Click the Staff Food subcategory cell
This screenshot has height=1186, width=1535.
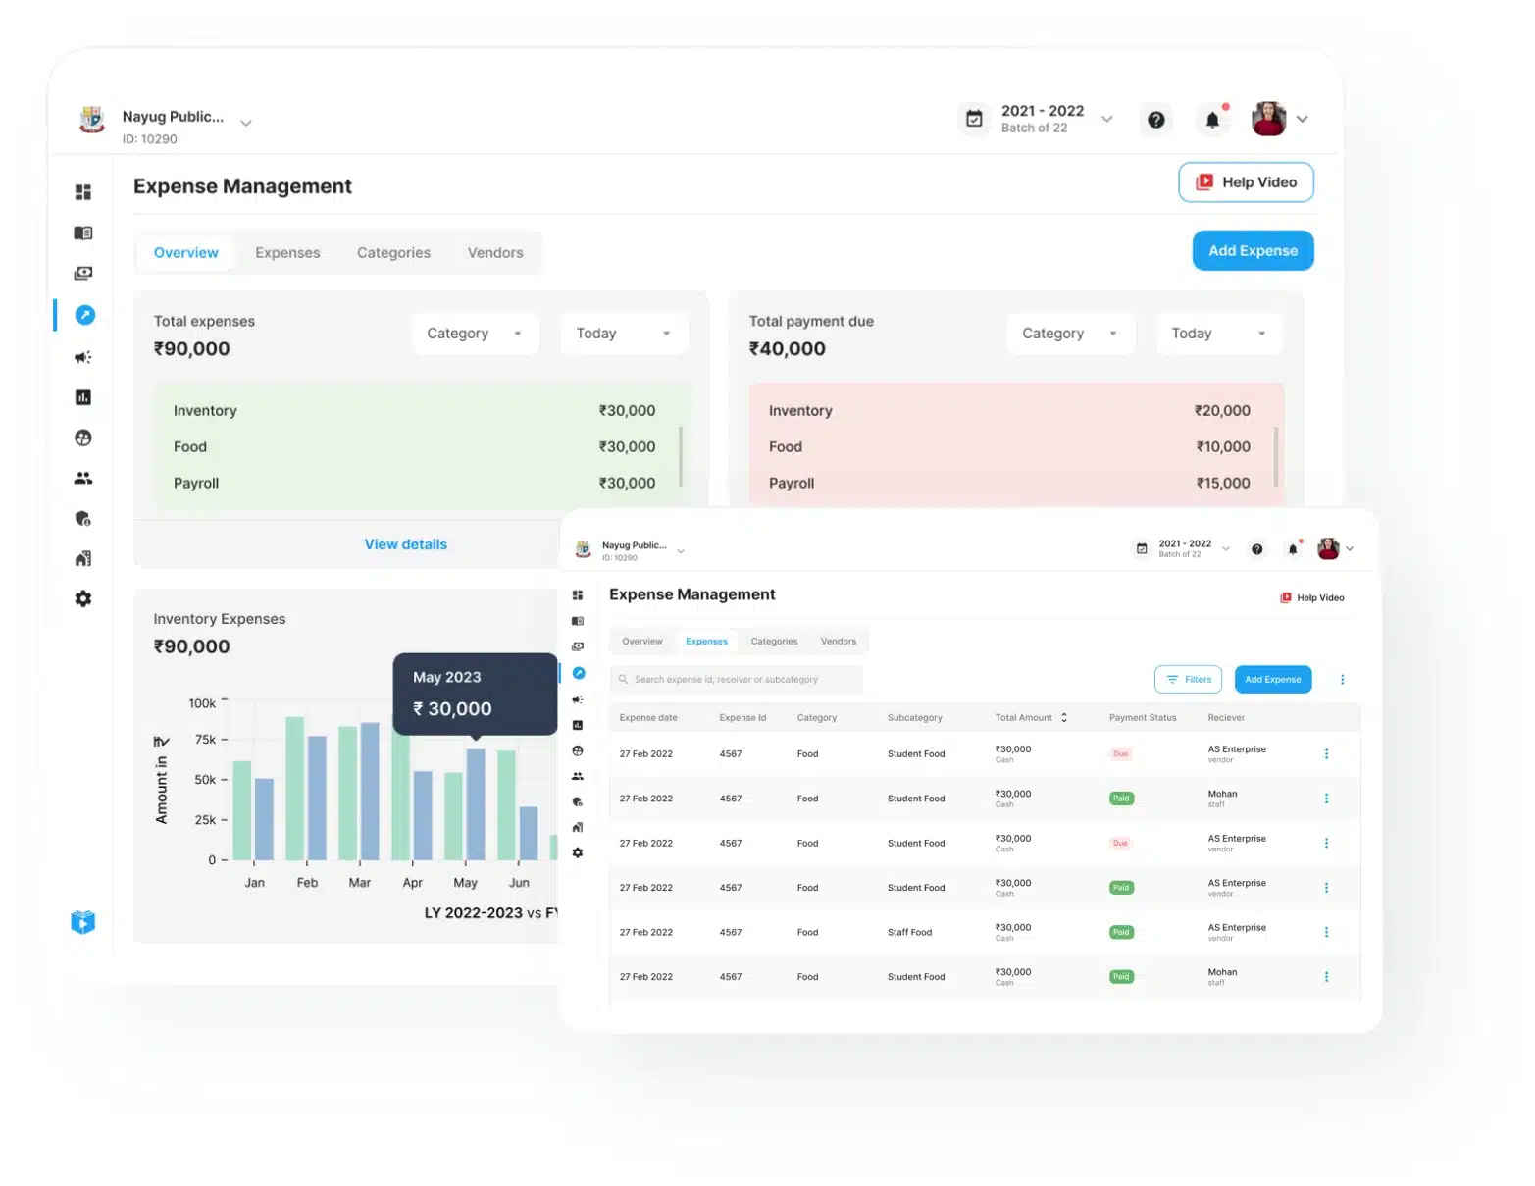point(909,932)
